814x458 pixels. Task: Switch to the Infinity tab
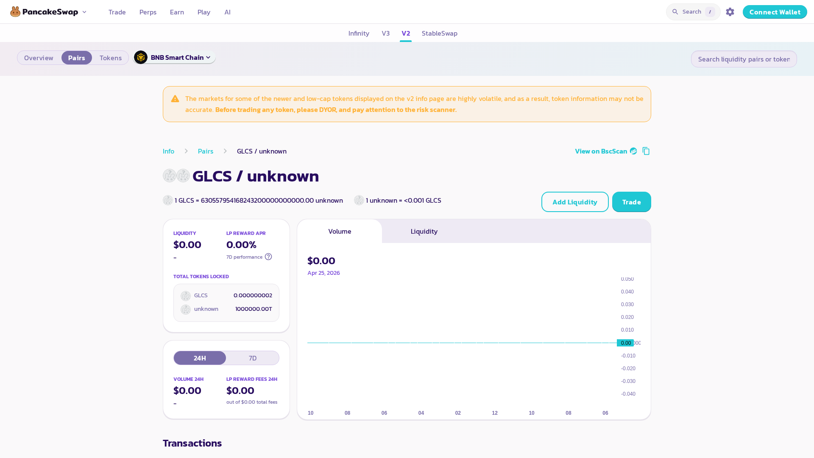pyautogui.click(x=359, y=33)
